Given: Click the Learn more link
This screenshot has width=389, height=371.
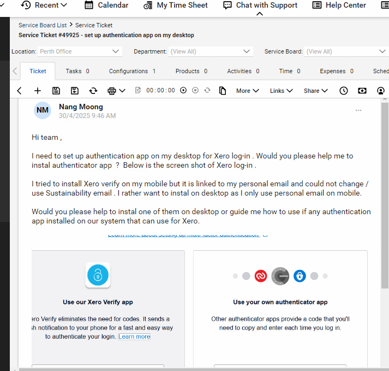Looking at the screenshot, I should pyautogui.click(x=134, y=337).
